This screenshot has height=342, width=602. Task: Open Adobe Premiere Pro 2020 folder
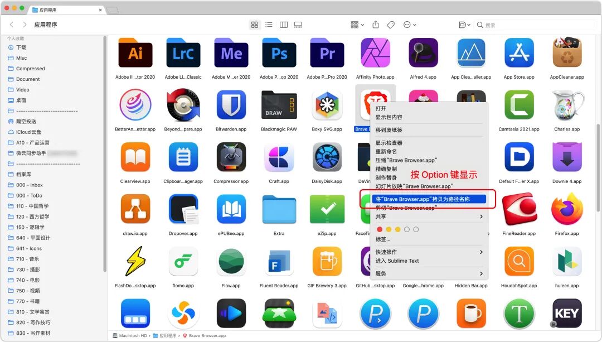click(327, 53)
